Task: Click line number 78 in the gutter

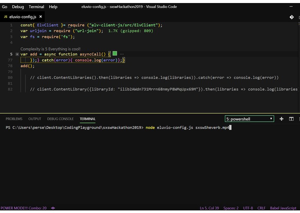Action: tap(10, 66)
